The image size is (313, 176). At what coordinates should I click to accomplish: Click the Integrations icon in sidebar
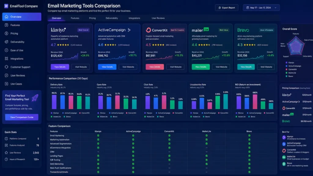click(7, 59)
